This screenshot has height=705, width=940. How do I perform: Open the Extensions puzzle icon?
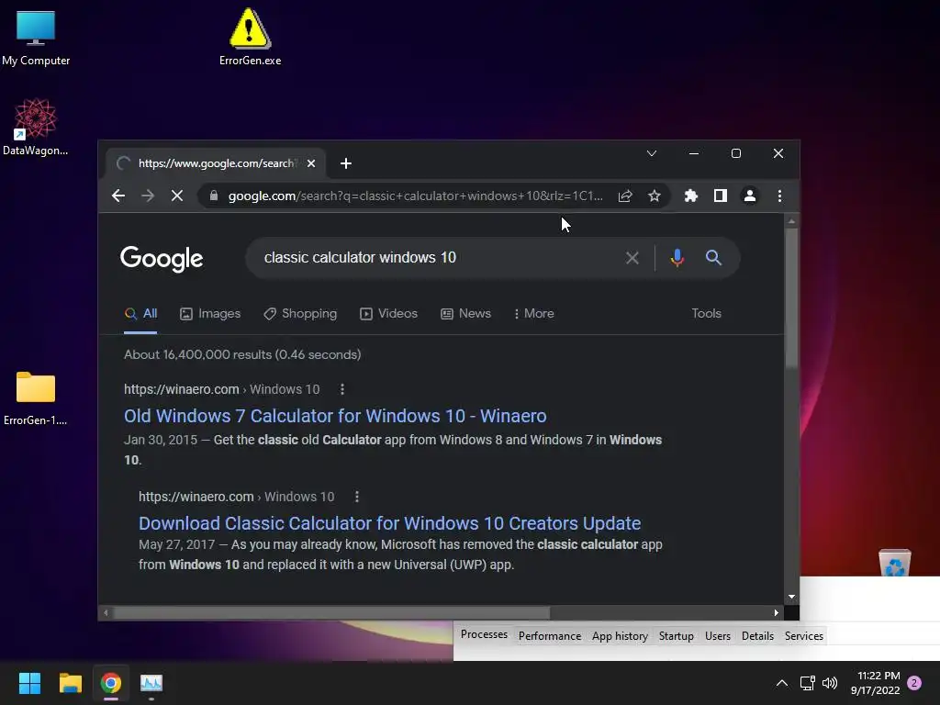coord(690,196)
